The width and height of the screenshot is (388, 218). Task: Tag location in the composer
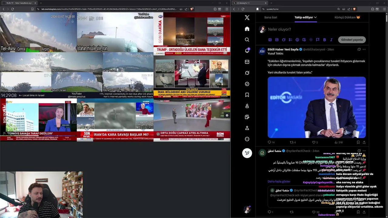tap(311, 40)
